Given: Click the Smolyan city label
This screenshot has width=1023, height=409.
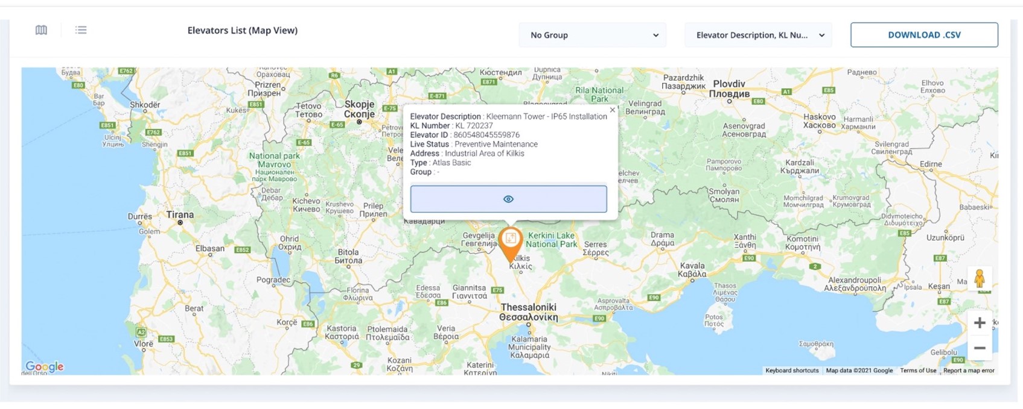Looking at the screenshot, I should [724, 195].
